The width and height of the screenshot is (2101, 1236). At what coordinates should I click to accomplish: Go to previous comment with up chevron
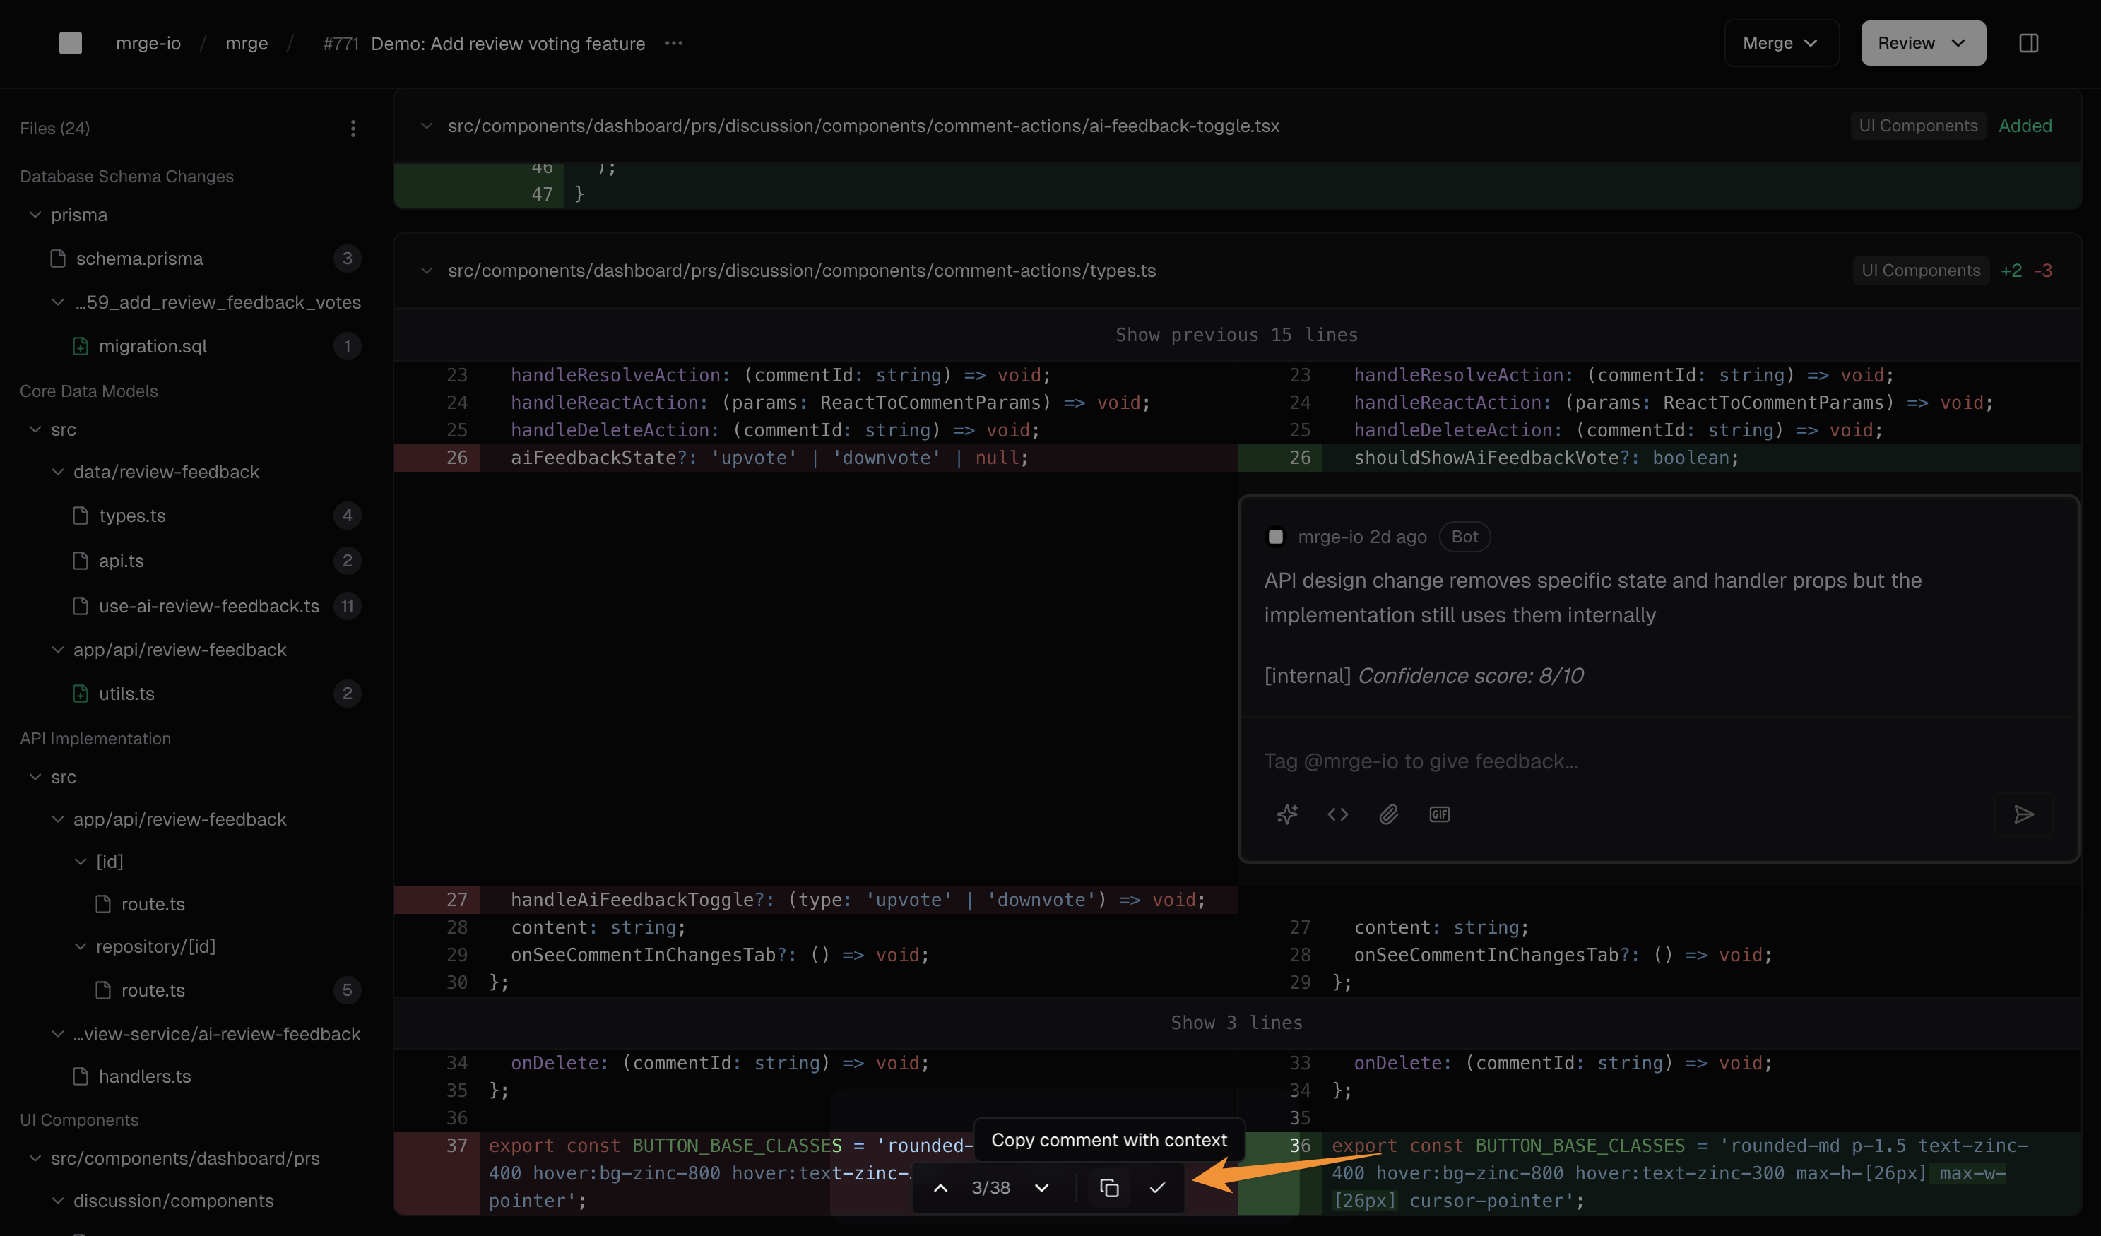[940, 1188]
